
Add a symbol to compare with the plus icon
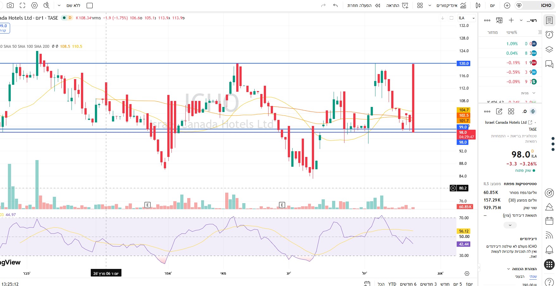click(507, 5)
